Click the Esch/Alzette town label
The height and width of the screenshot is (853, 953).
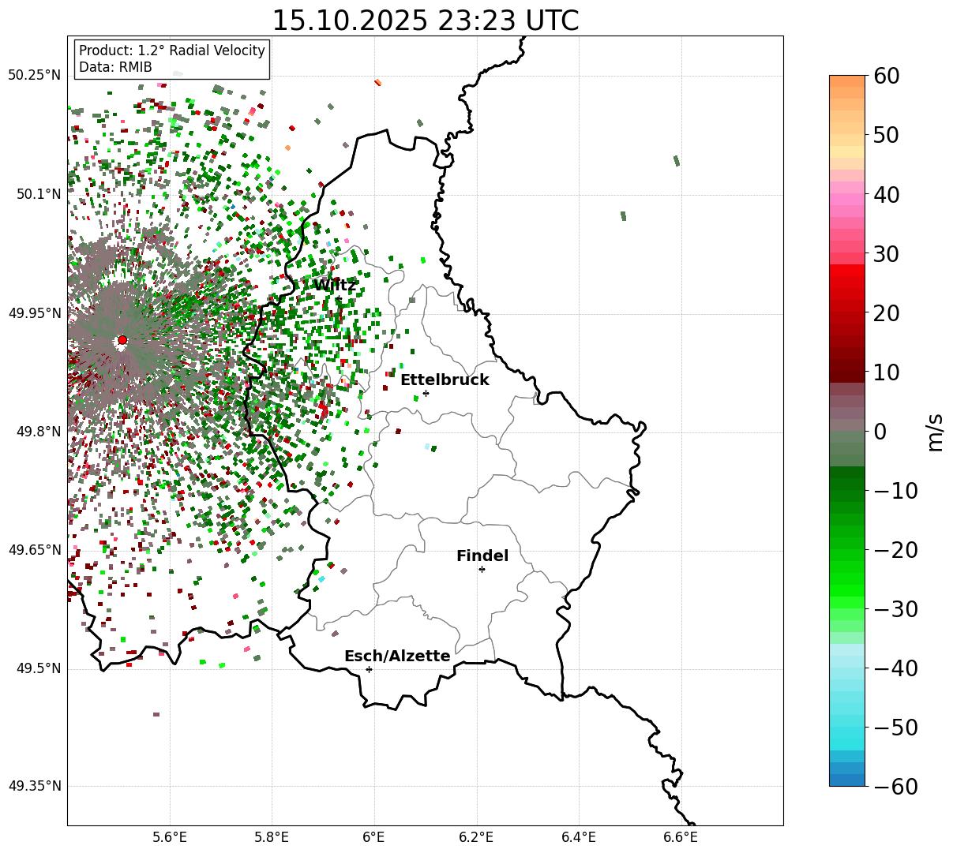[x=397, y=657]
